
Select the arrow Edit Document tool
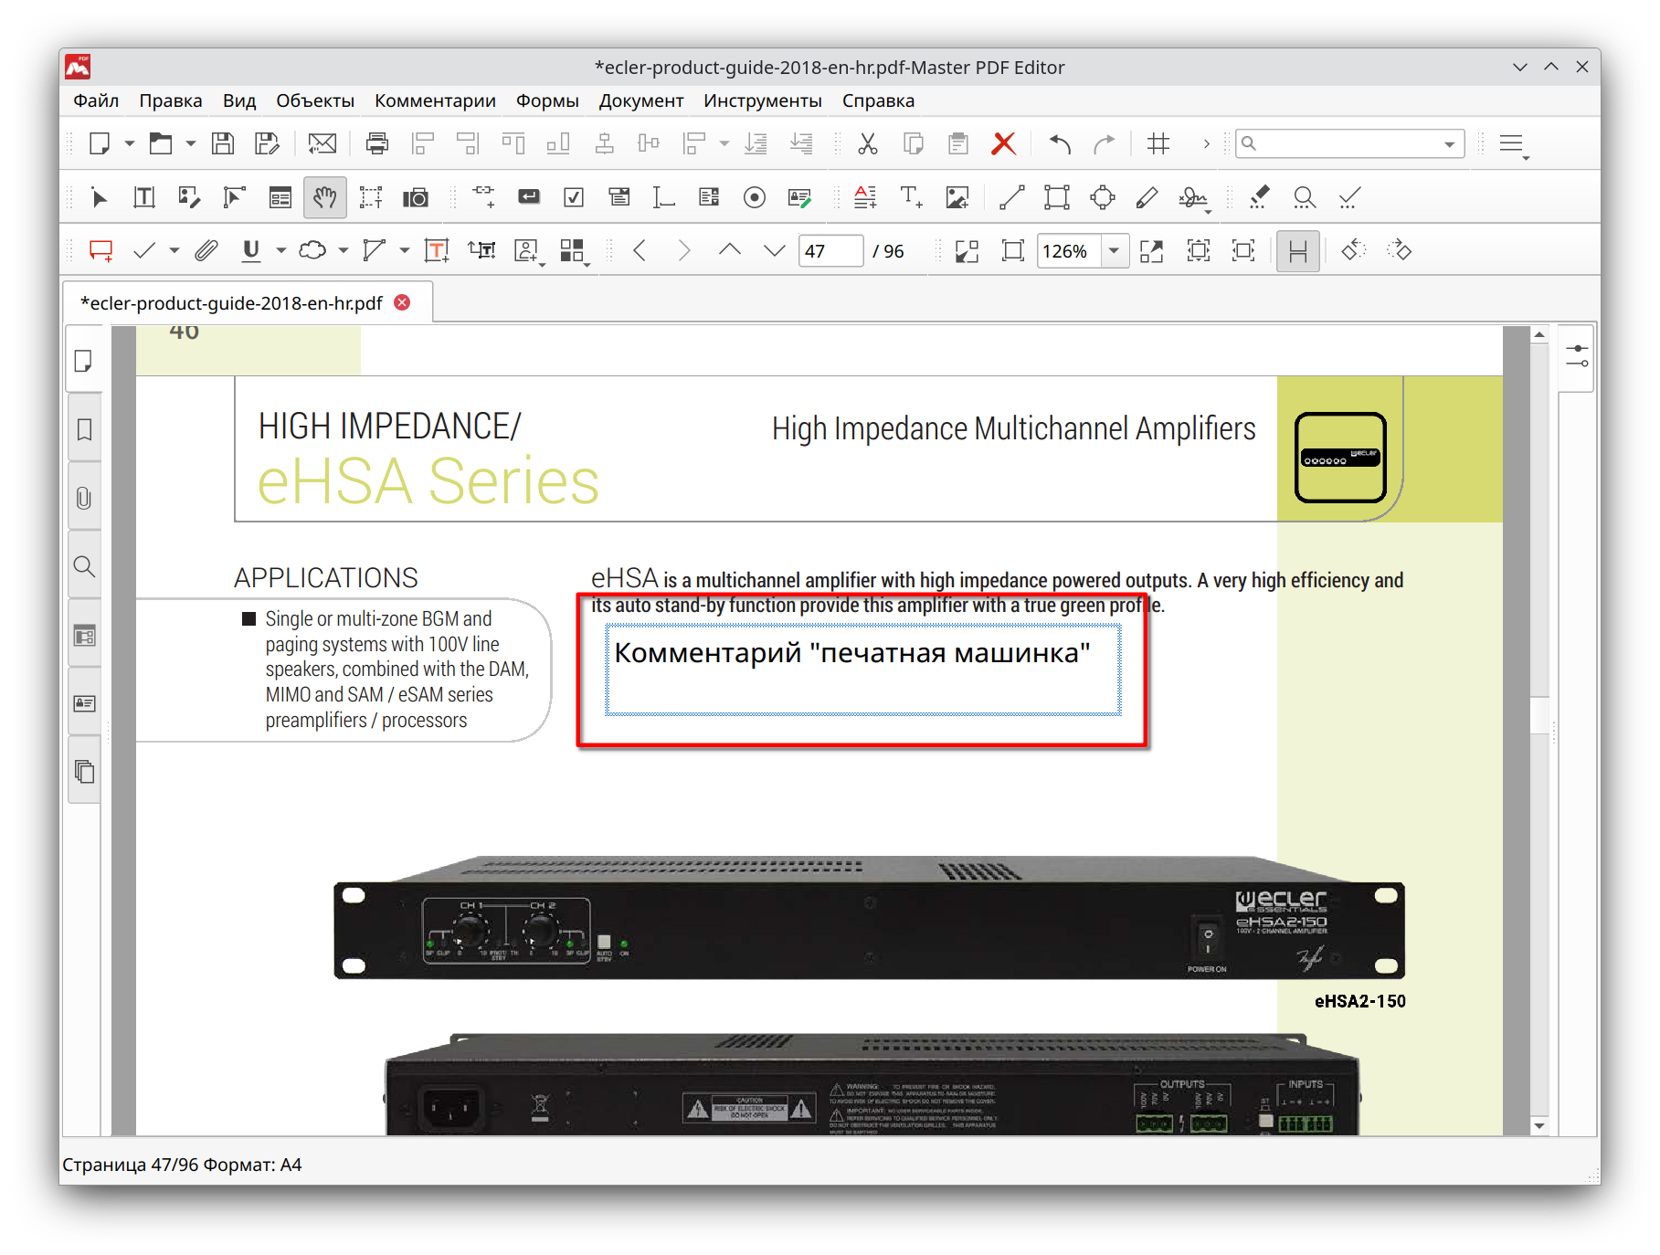click(x=99, y=197)
